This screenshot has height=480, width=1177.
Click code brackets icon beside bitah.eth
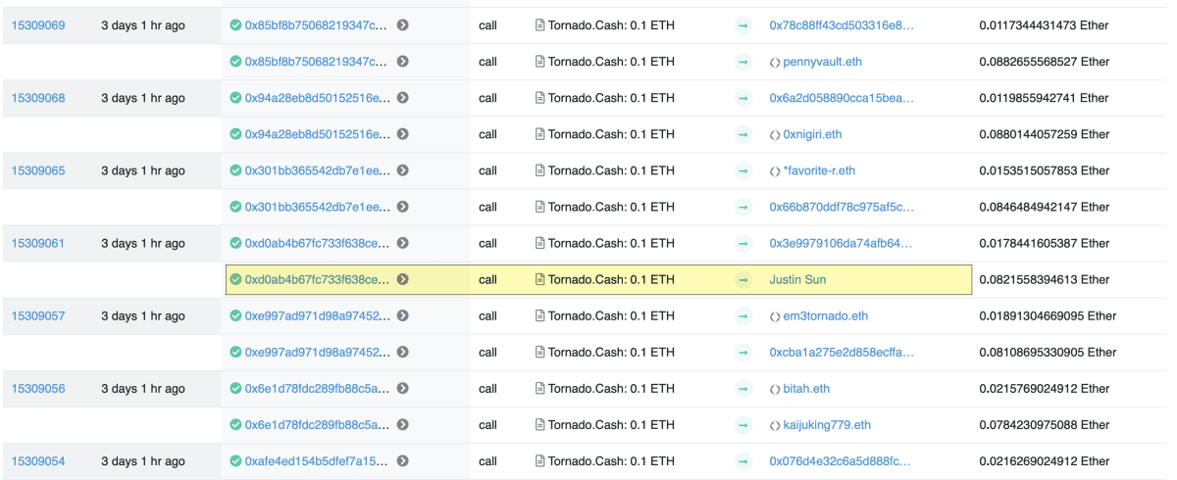tap(775, 388)
